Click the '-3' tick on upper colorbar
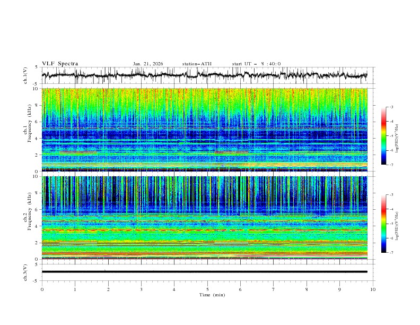Screen dimensions: 420x325 click(391, 107)
